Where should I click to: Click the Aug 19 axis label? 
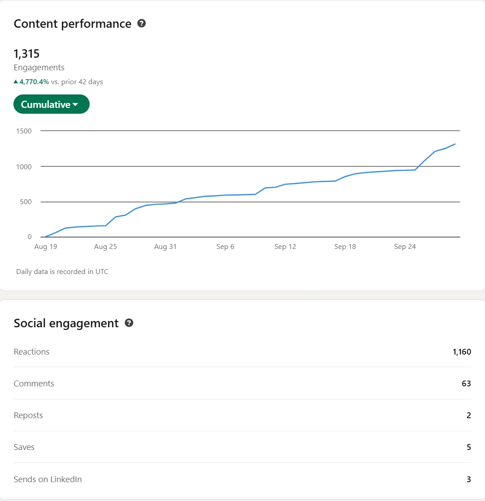(46, 247)
